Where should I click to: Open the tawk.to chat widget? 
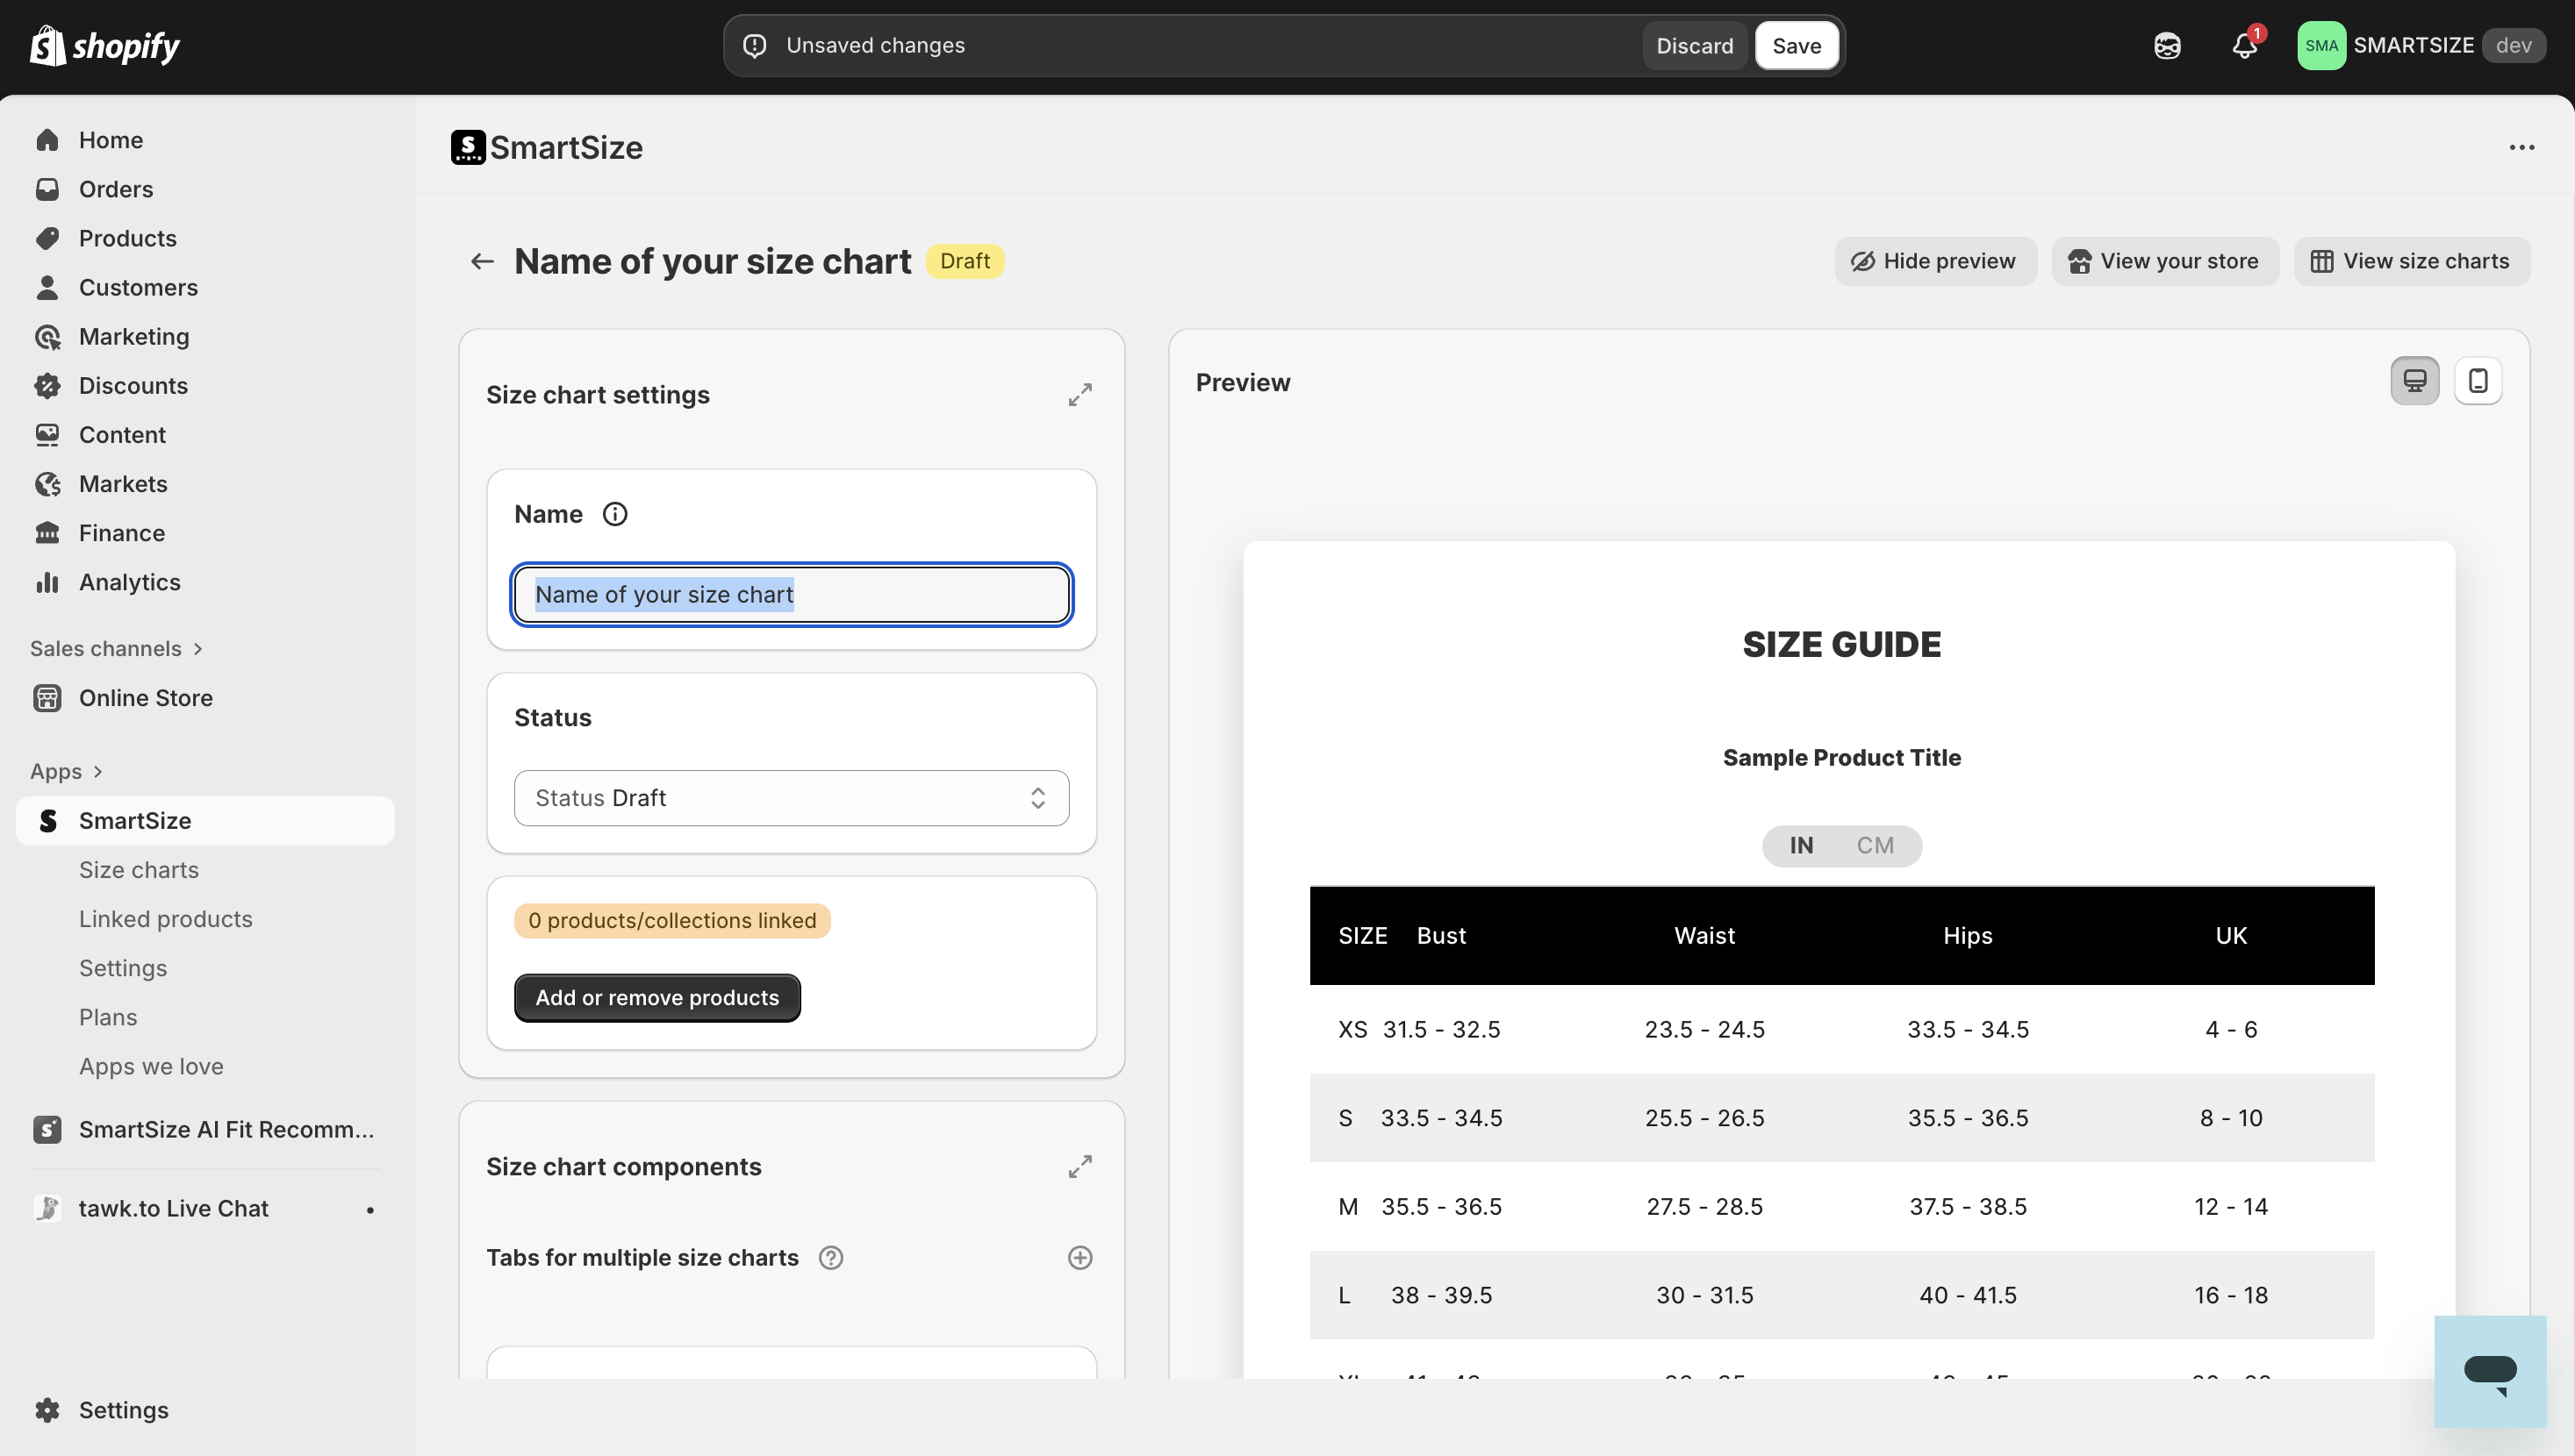(x=2489, y=1371)
